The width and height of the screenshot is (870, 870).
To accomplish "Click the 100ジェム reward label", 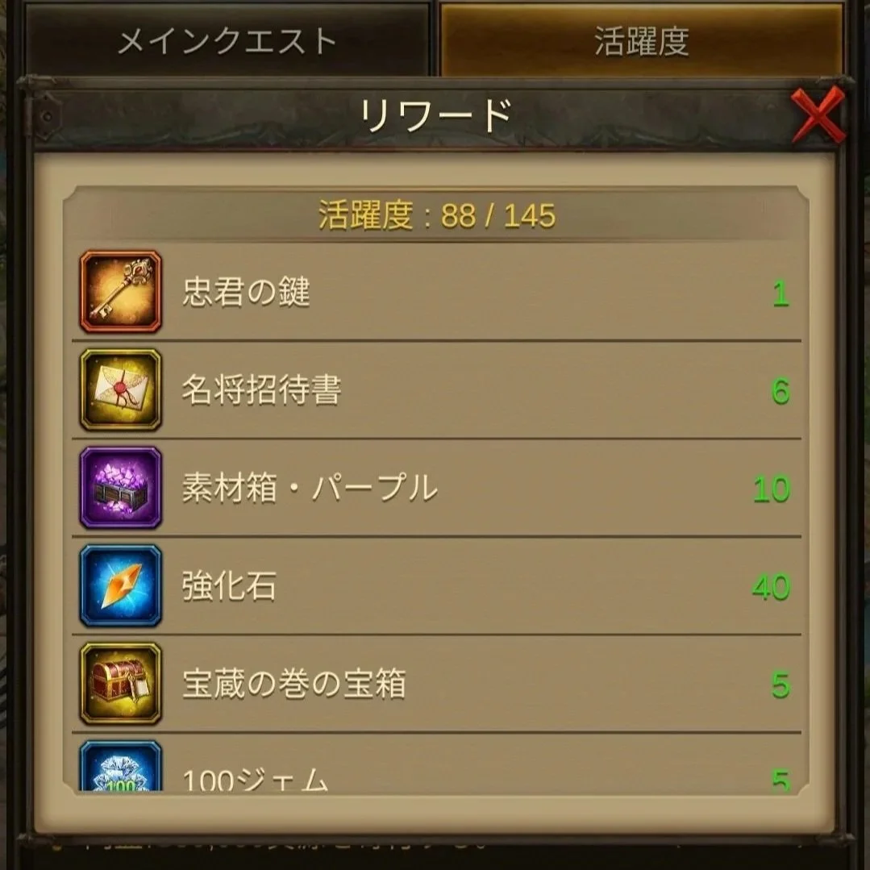I will coord(256,778).
